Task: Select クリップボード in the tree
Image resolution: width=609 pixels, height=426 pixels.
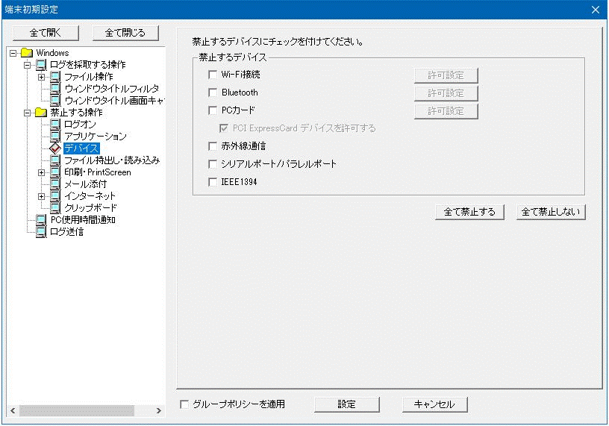Action: point(90,207)
